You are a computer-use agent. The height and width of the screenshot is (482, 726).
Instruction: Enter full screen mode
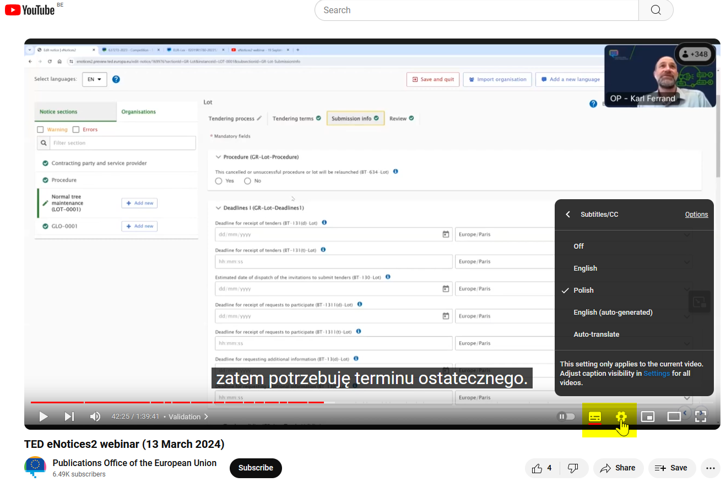(x=701, y=417)
